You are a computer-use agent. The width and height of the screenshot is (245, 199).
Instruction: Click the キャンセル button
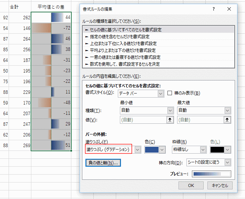[220, 186]
